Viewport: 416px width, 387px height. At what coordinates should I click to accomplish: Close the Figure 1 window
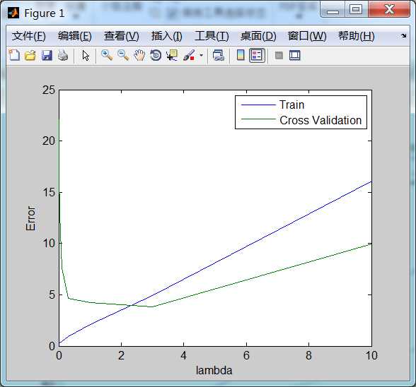click(389, 10)
